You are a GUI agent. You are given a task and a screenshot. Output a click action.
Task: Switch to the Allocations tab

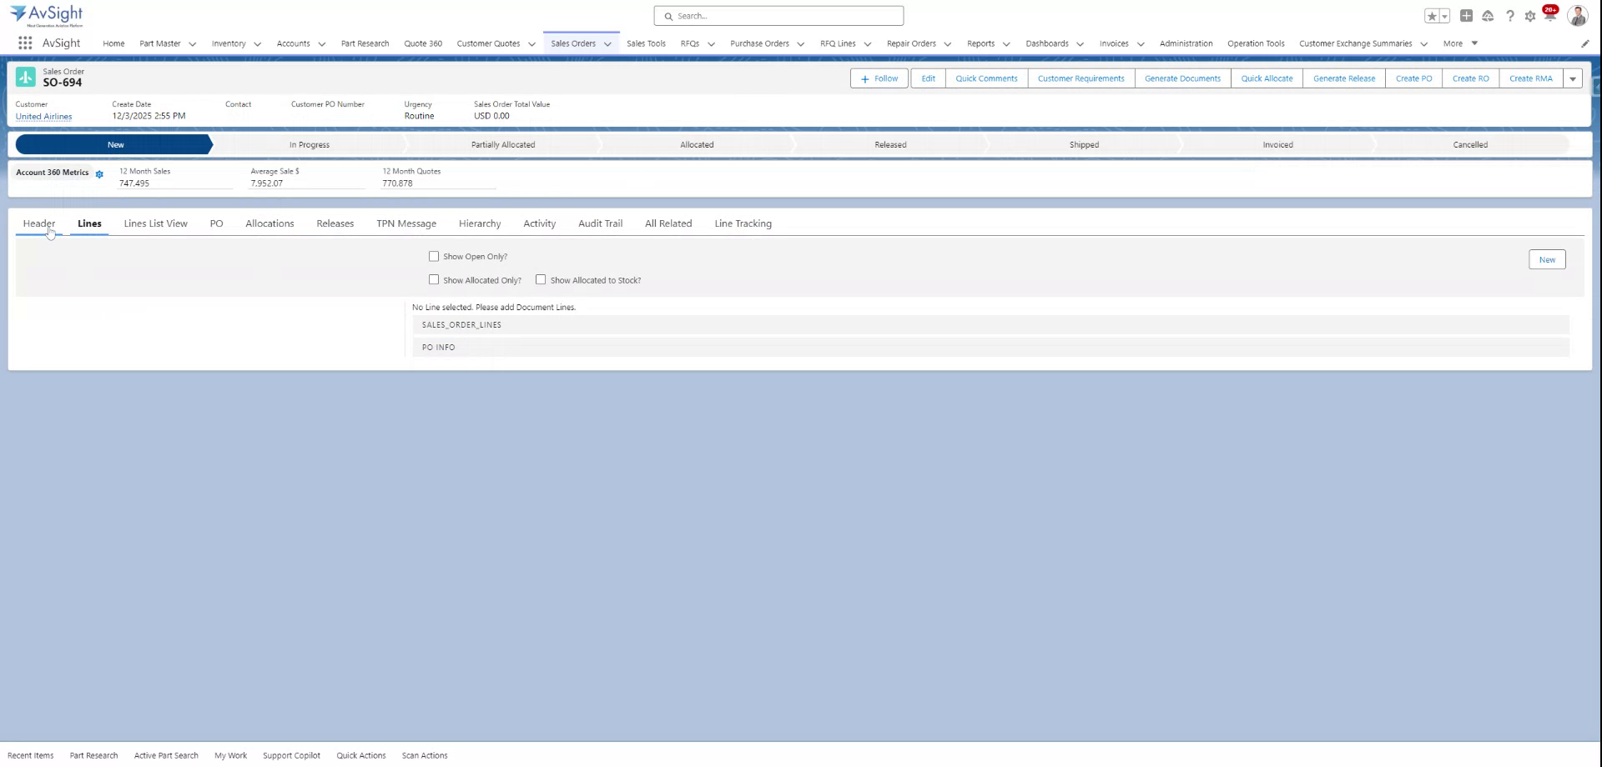click(269, 223)
